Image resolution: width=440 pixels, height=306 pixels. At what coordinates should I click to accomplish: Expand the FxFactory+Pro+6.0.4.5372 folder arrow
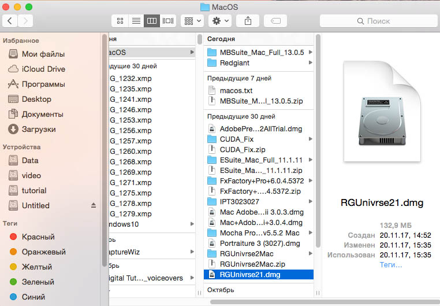pos(310,180)
